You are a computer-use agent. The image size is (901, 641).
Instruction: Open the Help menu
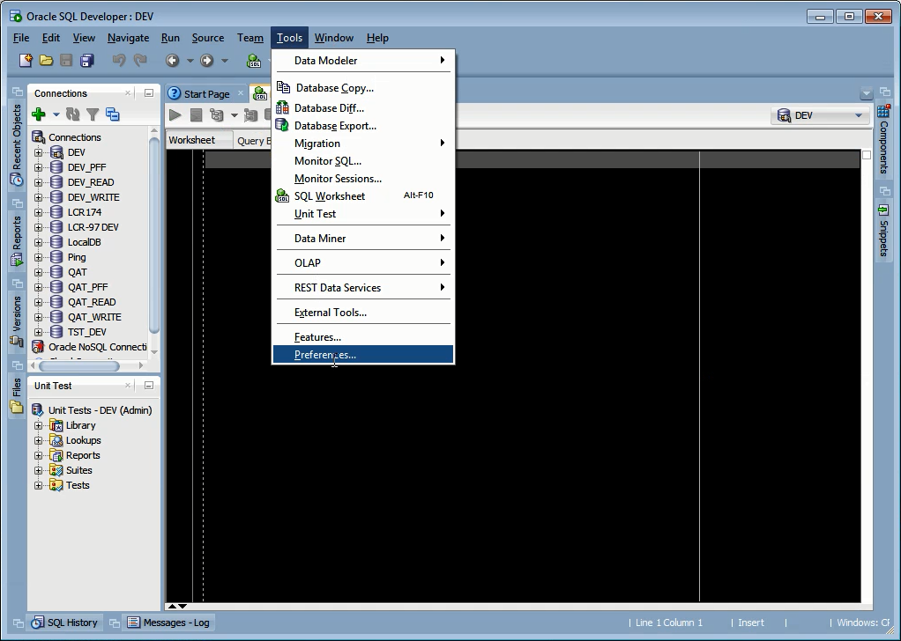coord(377,38)
